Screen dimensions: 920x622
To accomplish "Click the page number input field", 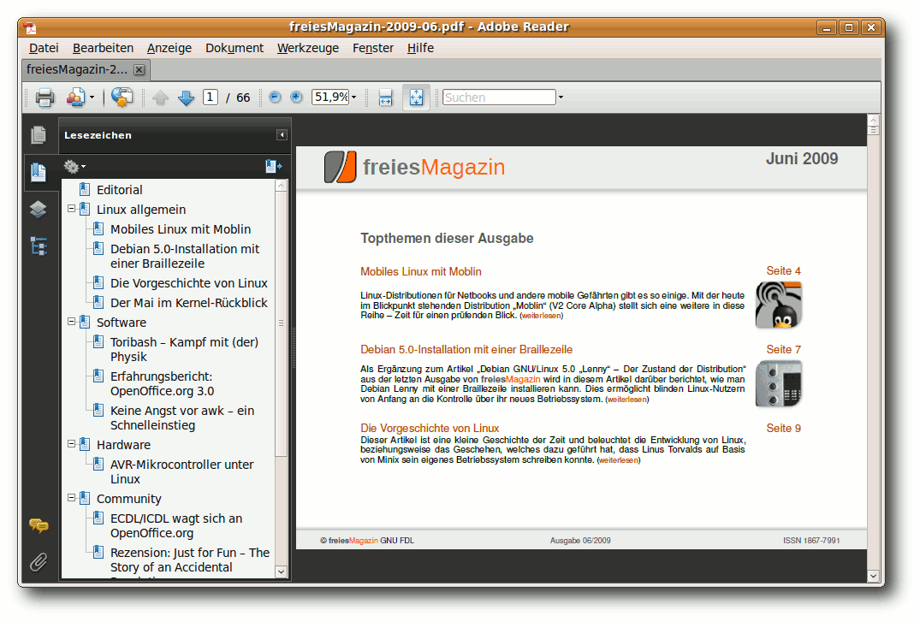I will (x=210, y=97).
